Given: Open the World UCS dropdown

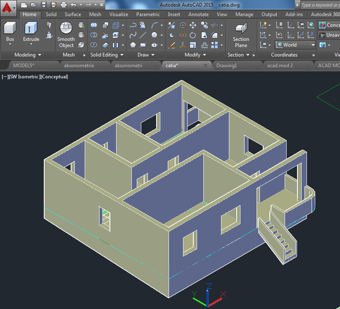Looking at the screenshot, I should (x=295, y=45).
